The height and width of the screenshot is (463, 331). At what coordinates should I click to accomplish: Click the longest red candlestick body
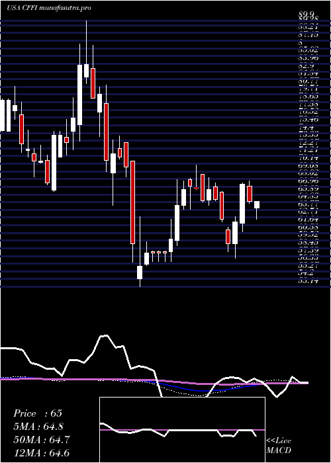pos(132,202)
